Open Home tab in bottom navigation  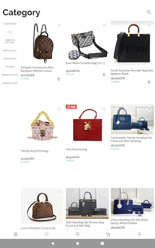click(x=16, y=234)
